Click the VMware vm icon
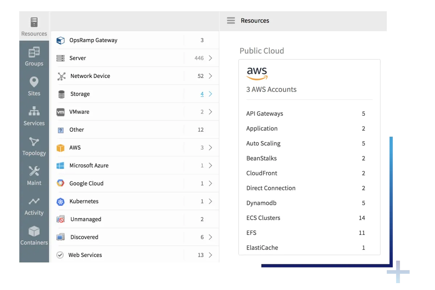 click(x=61, y=112)
